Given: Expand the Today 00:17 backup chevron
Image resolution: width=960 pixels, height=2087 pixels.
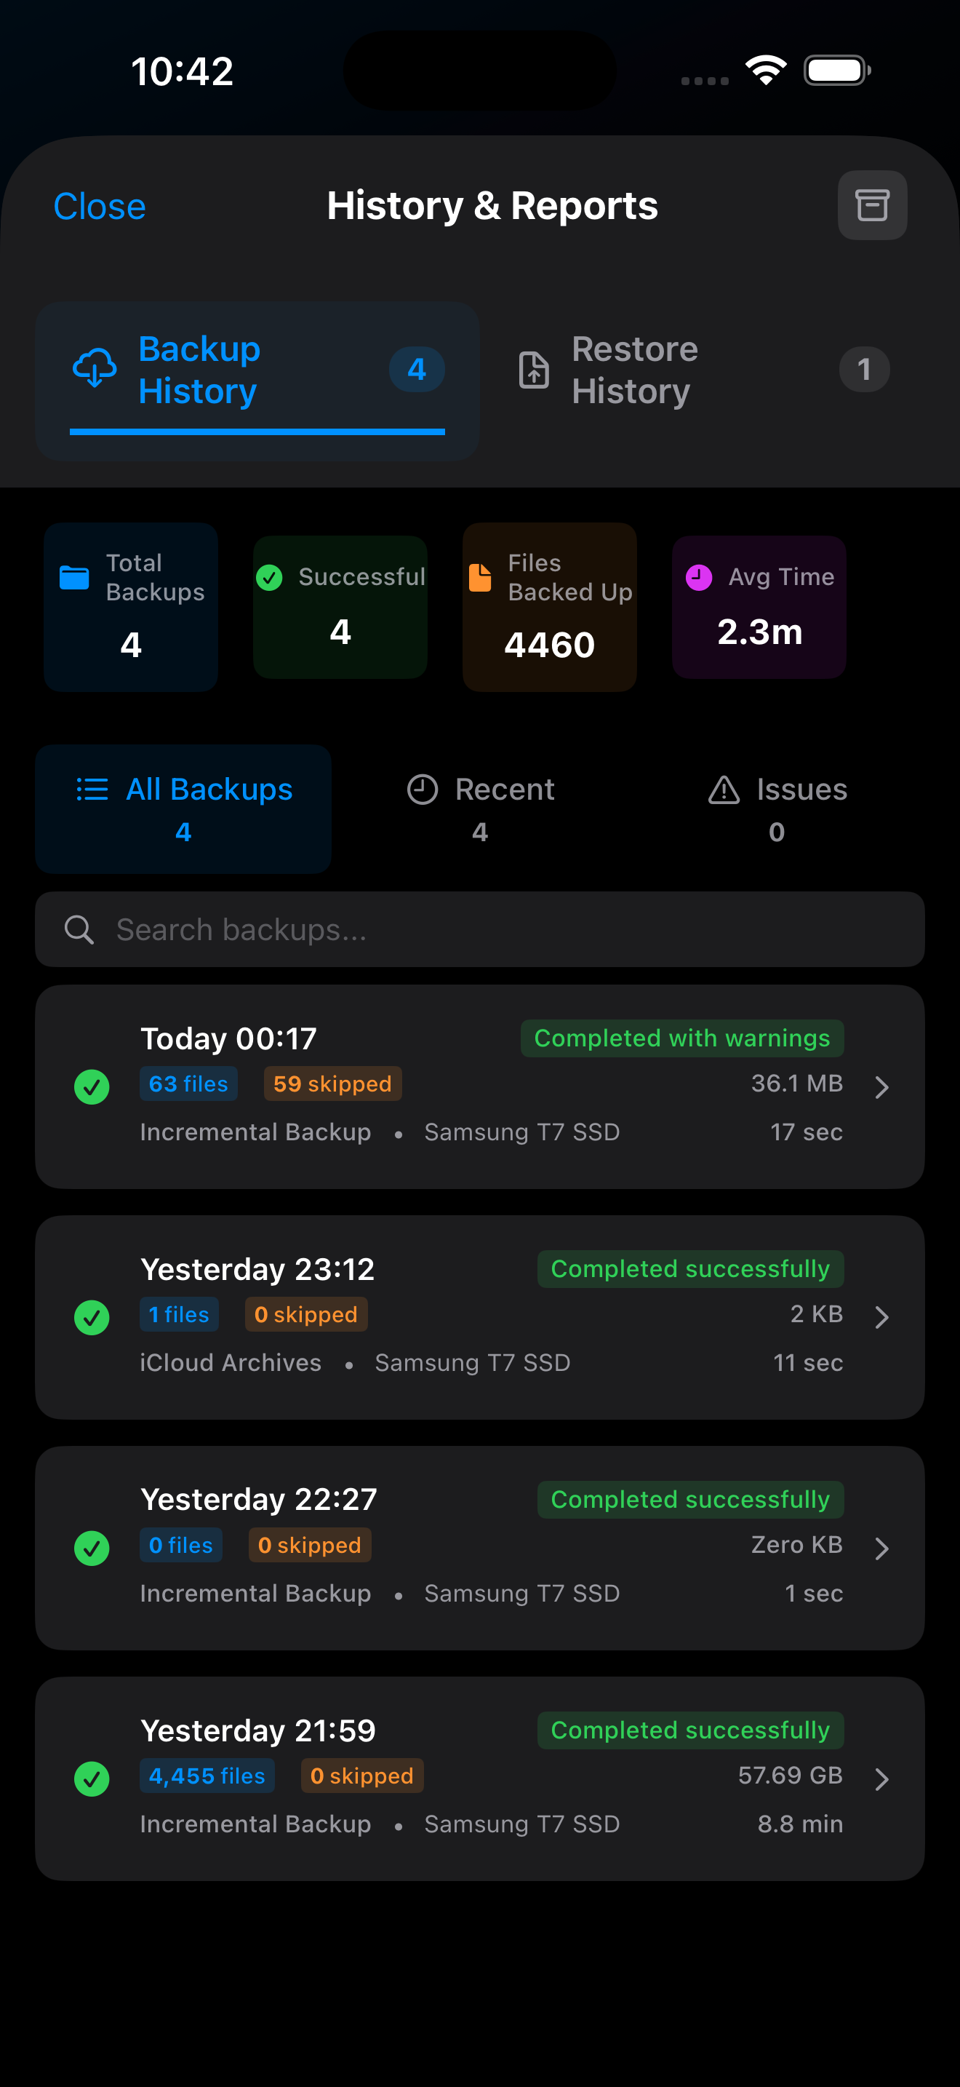Looking at the screenshot, I should point(881,1086).
